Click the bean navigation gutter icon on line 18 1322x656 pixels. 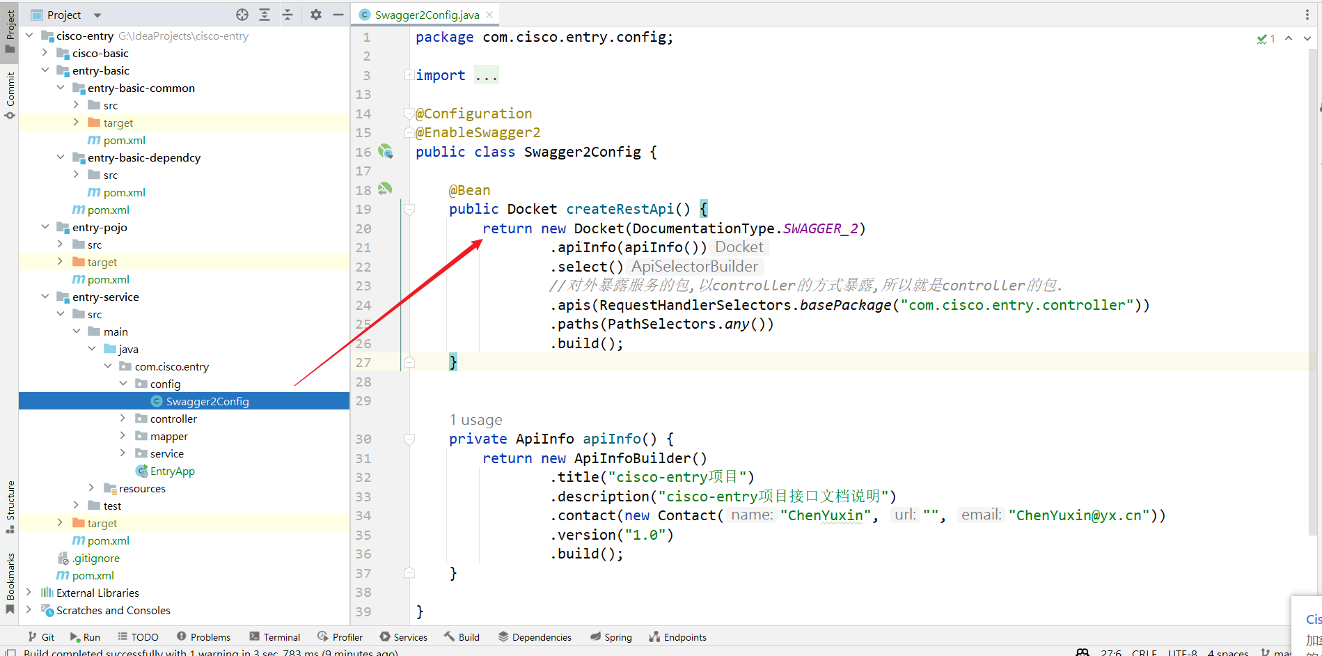coord(385,189)
